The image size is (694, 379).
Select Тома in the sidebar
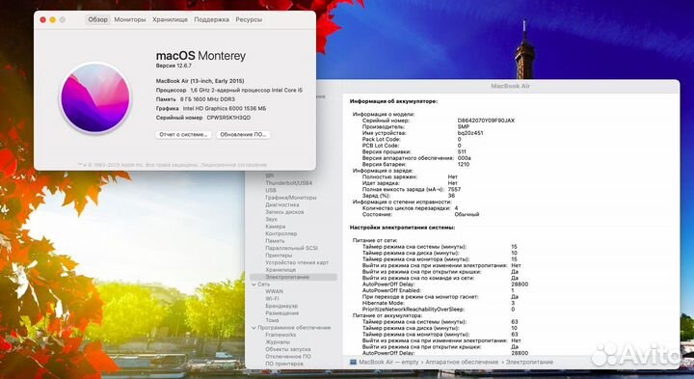pyautogui.click(x=272, y=320)
